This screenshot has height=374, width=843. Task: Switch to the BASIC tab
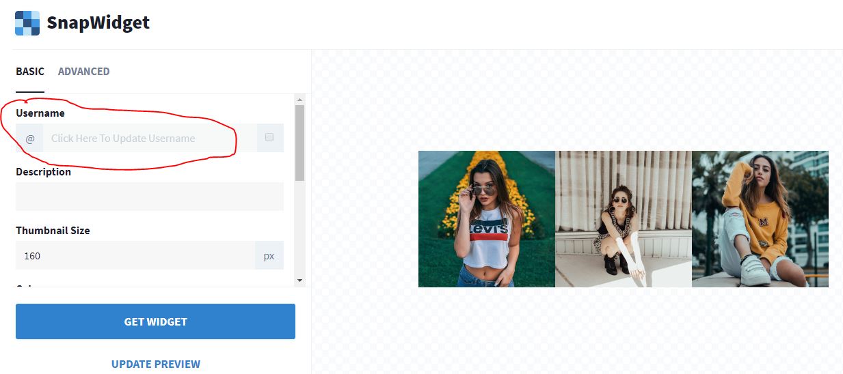pos(30,71)
